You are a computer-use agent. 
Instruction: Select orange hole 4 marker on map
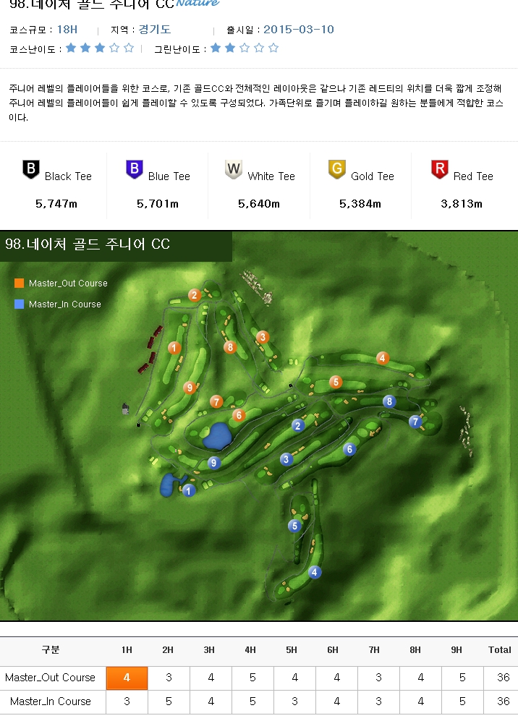point(383,358)
